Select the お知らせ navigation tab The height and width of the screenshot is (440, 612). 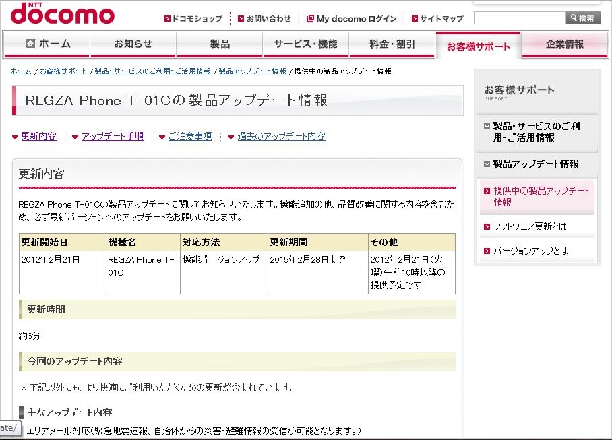point(133,44)
